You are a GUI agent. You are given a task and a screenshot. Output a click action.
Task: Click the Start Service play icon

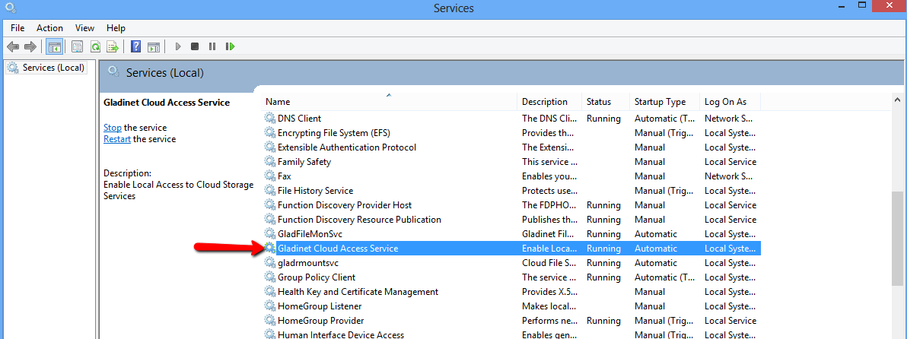(x=178, y=46)
